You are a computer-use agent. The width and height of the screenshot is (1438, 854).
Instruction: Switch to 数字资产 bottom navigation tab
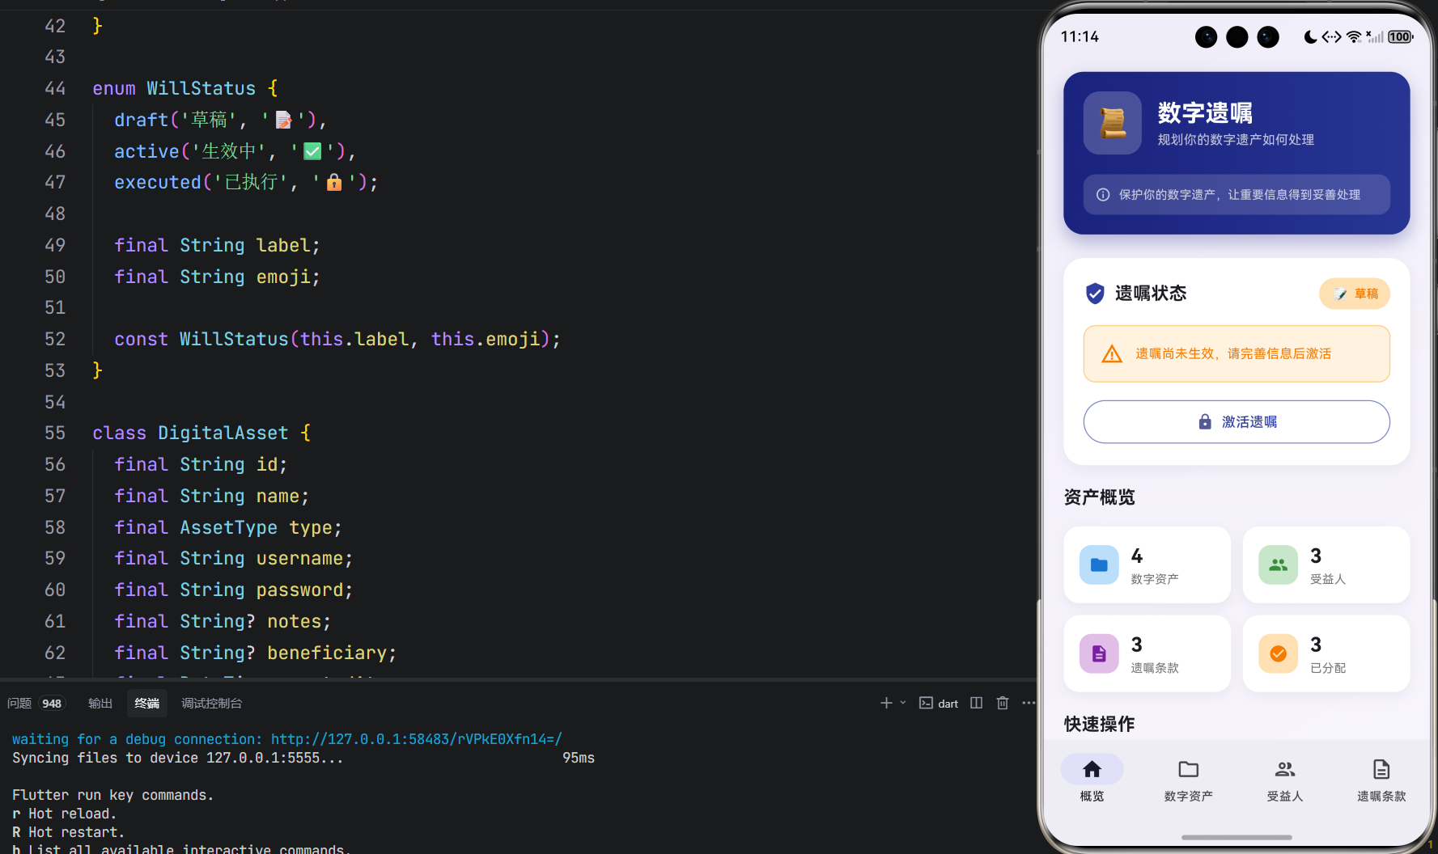click(1188, 780)
